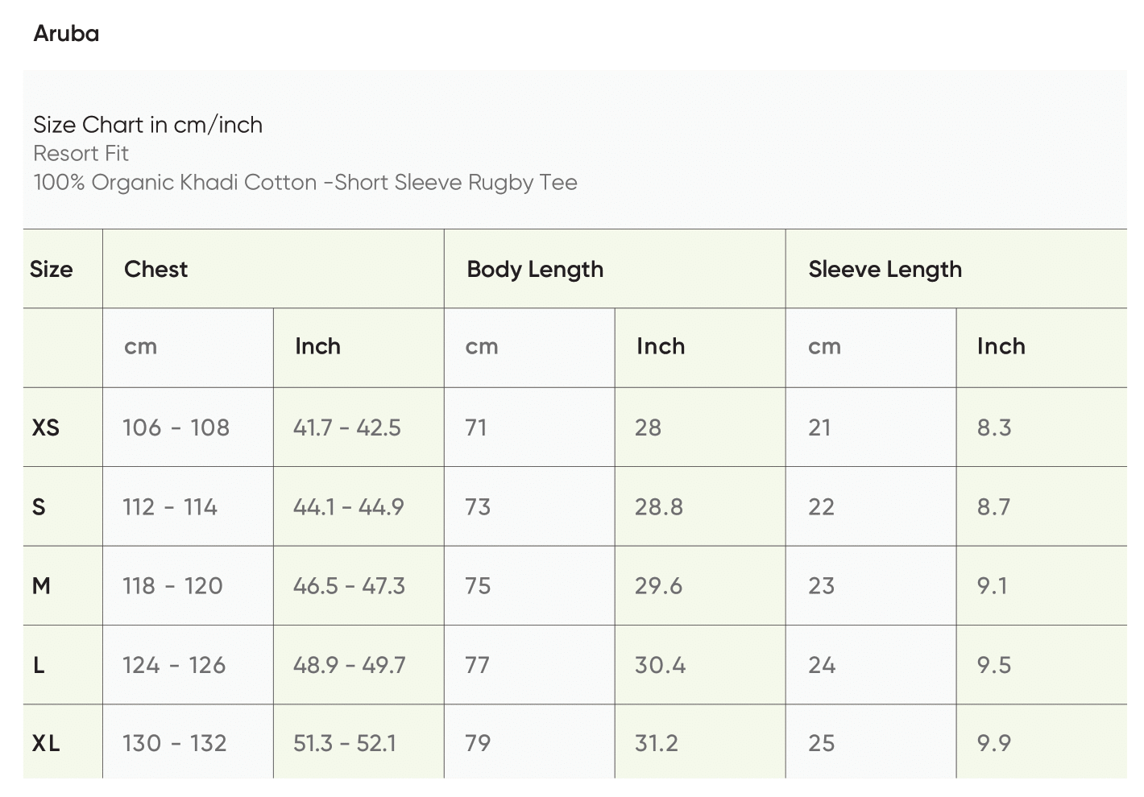This screenshot has height=797, width=1144.
Task: Select the Chest column header
Action: [x=155, y=269]
